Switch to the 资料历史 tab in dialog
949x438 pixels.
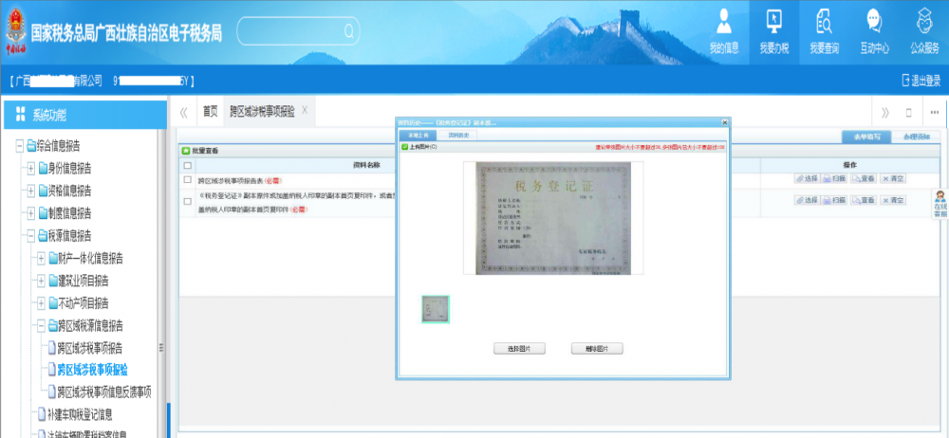click(456, 136)
